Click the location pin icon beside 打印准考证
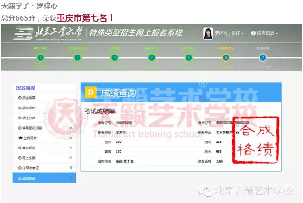The width and height of the screenshot is (303, 203). 70,168
